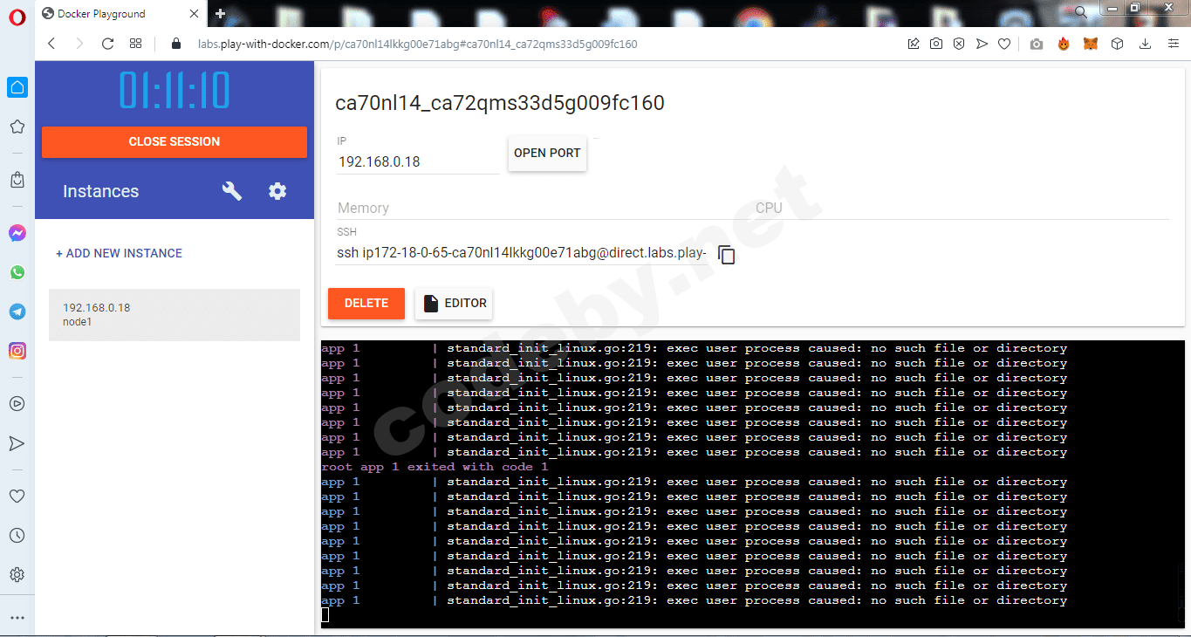This screenshot has width=1191, height=637.
Task: Open Instagram in the sidebar
Action: [17, 351]
